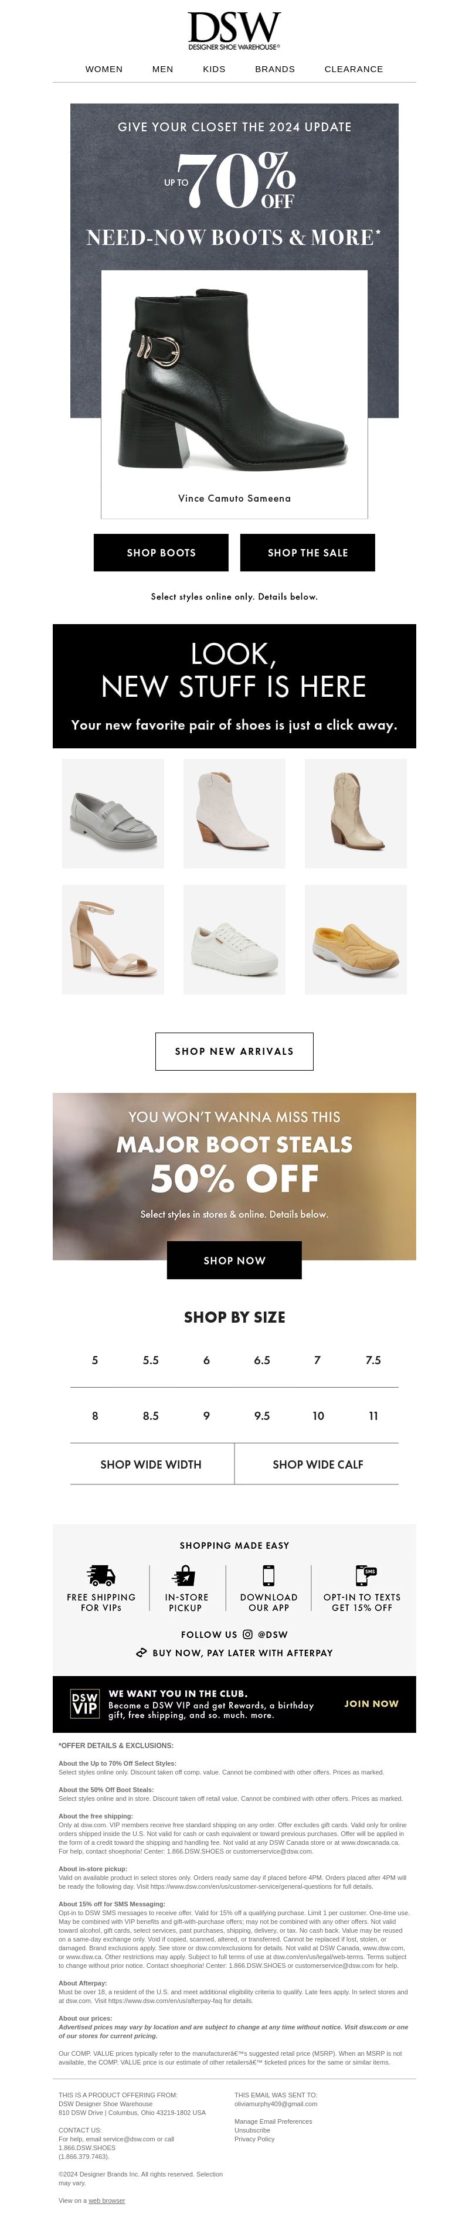Screen dimensions: 469x2214
Task: Click the download app phone icon
Action: (x=269, y=1575)
